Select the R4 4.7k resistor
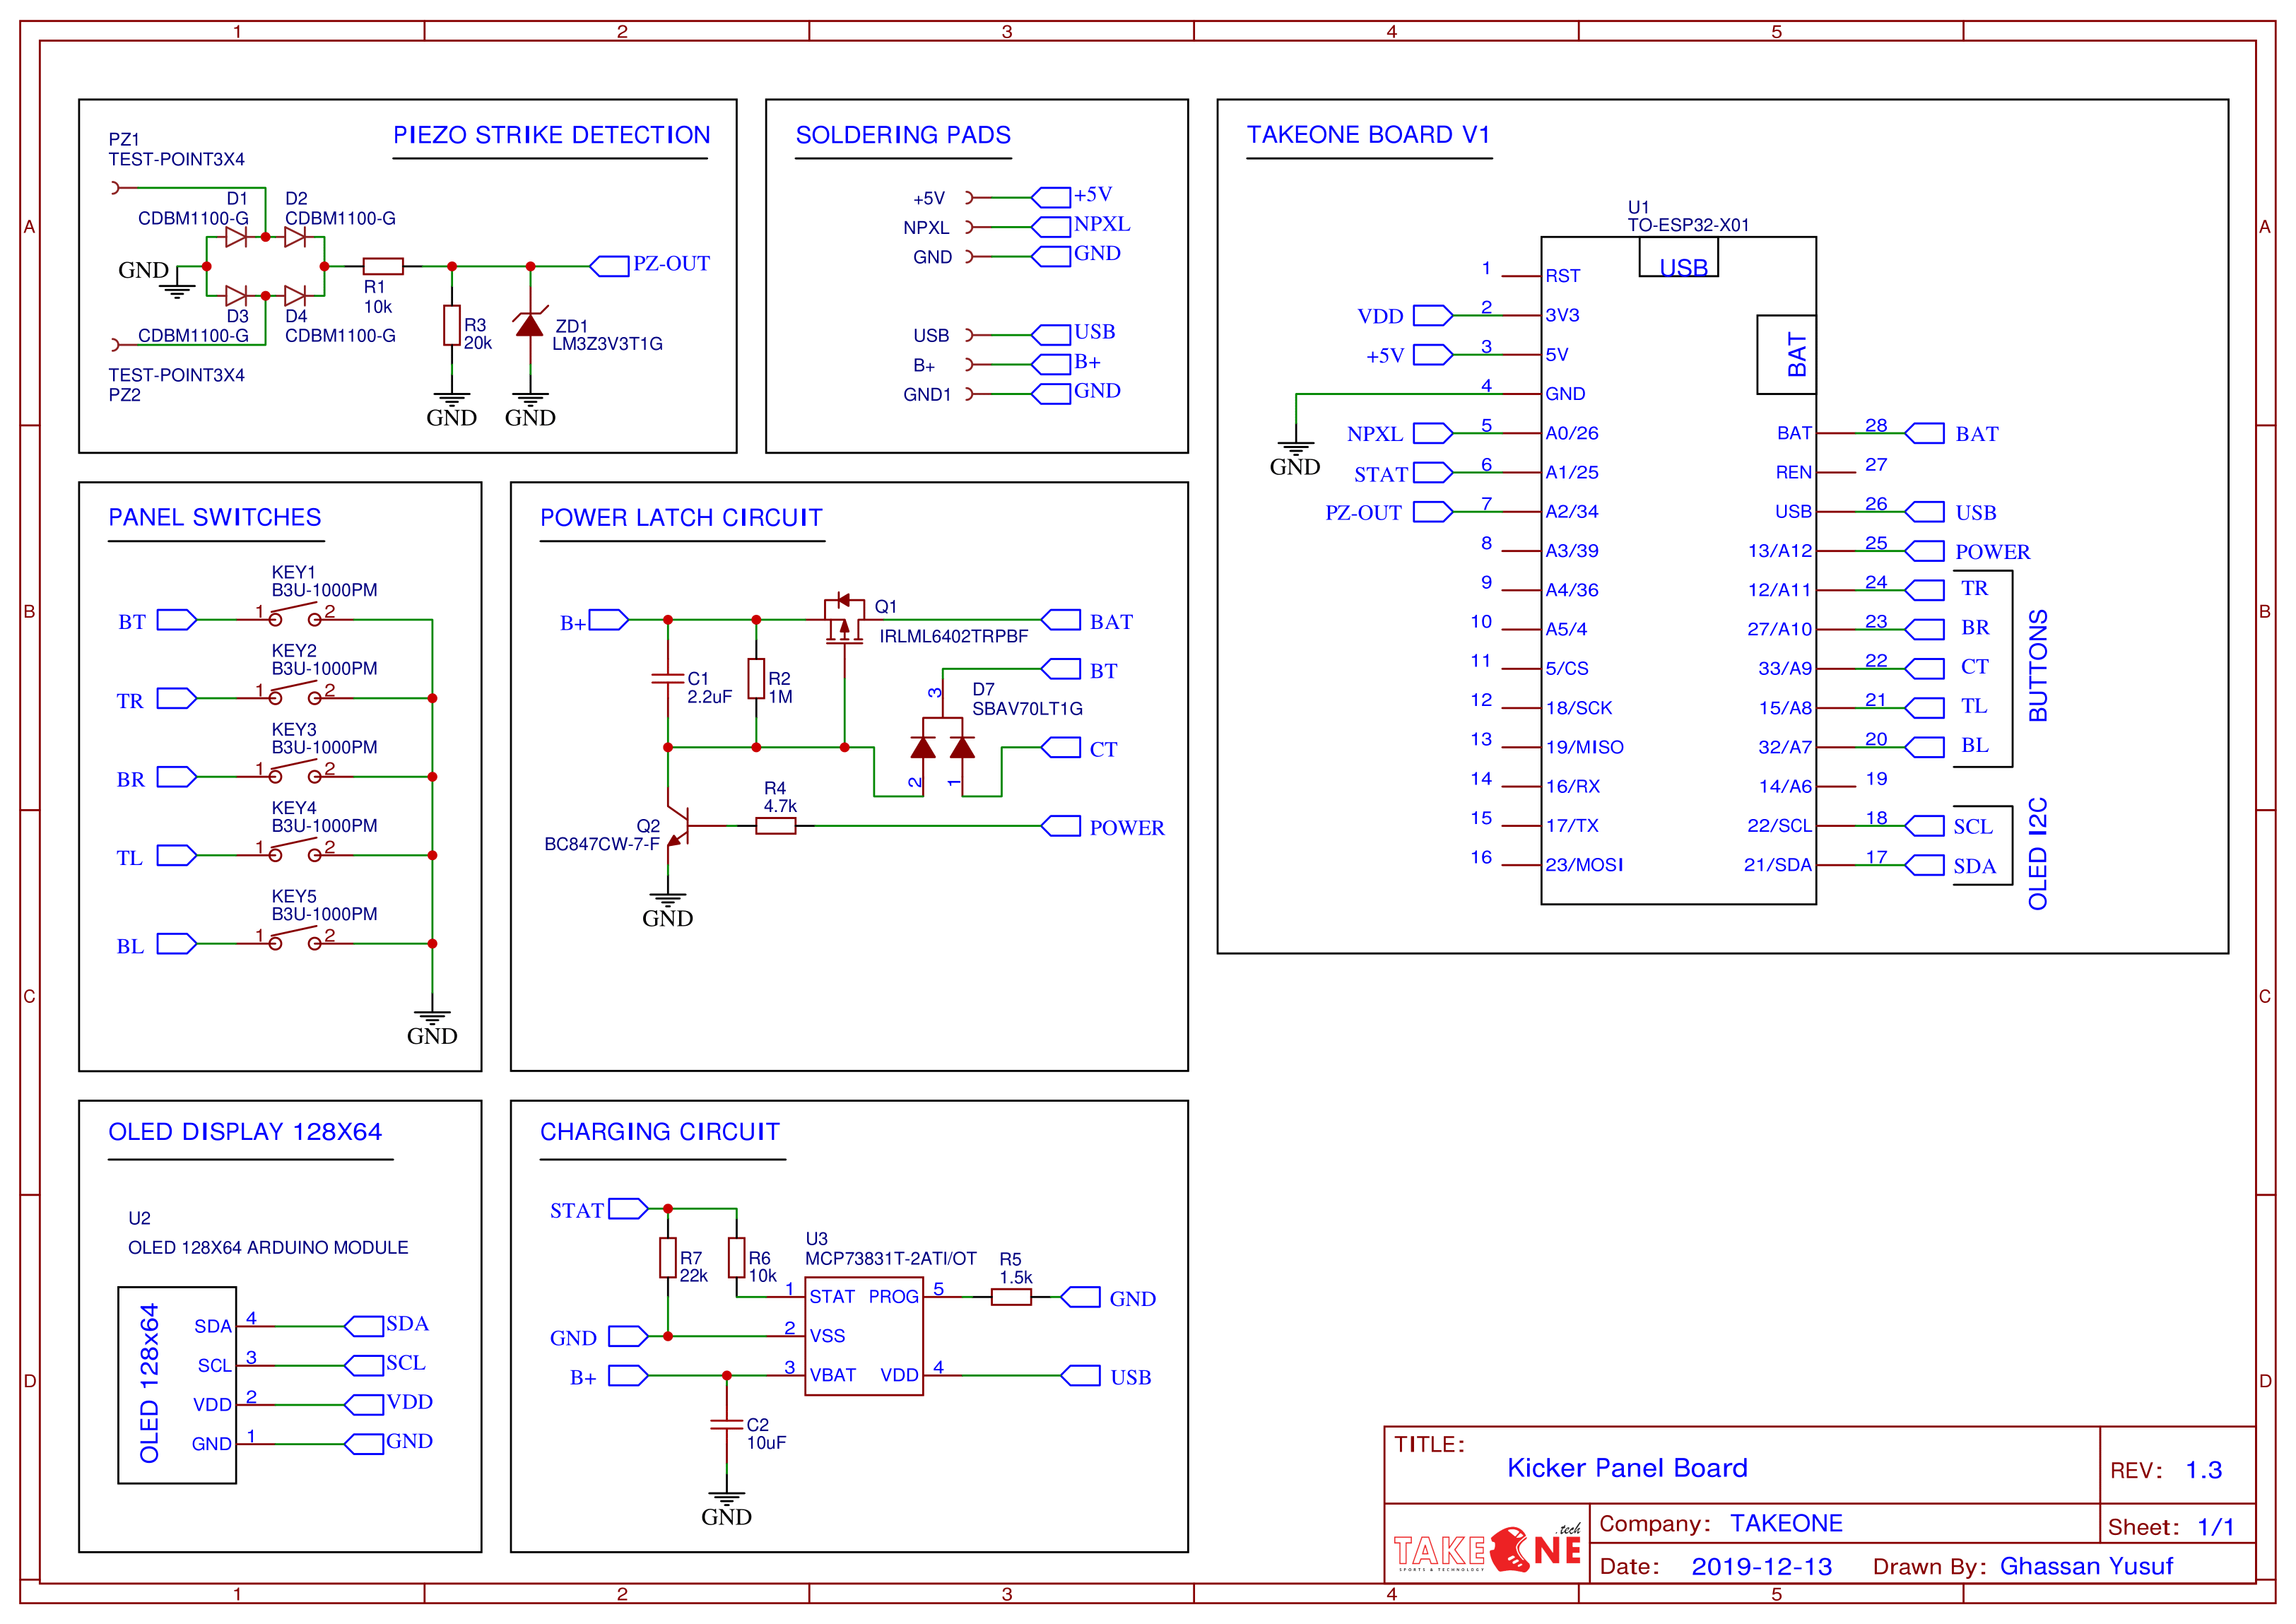The width and height of the screenshot is (2296, 1624). tap(775, 826)
